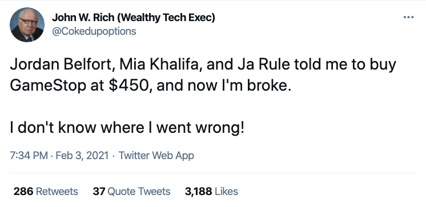
Task: View the 37 Quote Tweets
Action: [131, 192]
